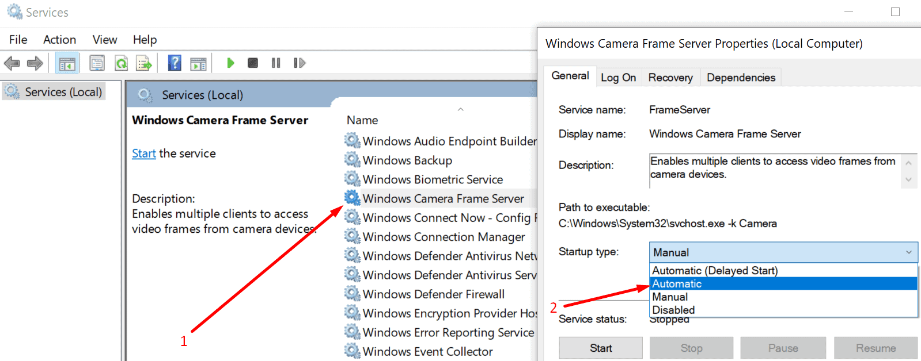
Task: Click gear icon beside Windows Defender Firewall
Action: (352, 293)
